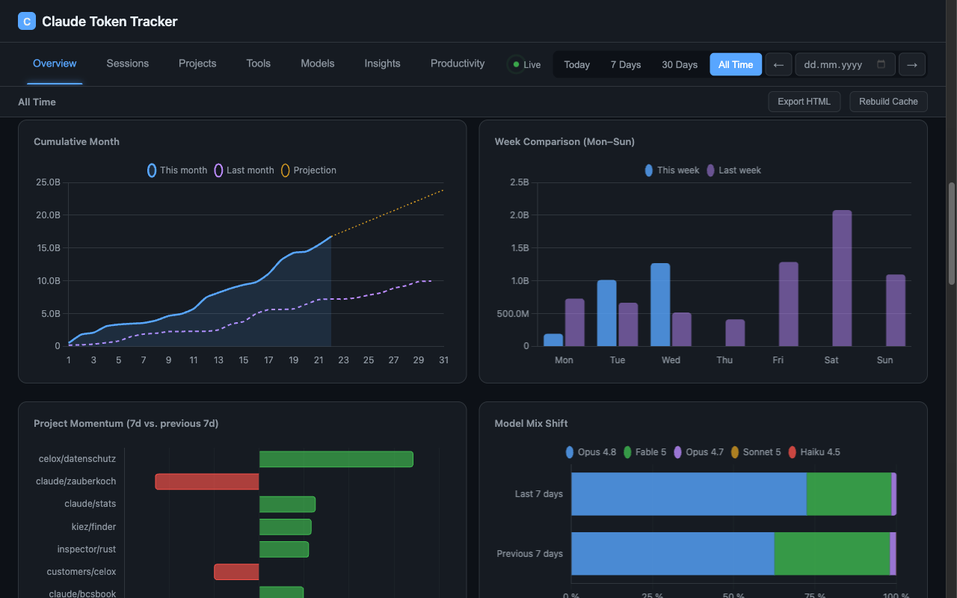This screenshot has height=598, width=957.
Task: Open the Sessions tab
Action: (x=128, y=64)
